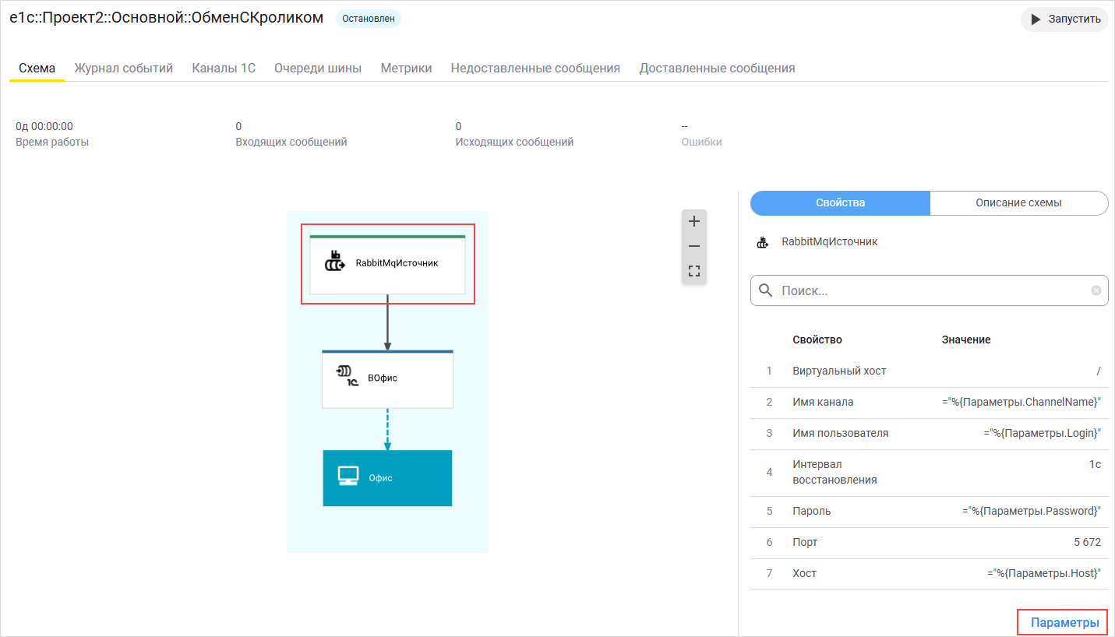This screenshot has width=1115, height=637.
Task: Zoom out of the schema diagram
Action: click(693, 246)
